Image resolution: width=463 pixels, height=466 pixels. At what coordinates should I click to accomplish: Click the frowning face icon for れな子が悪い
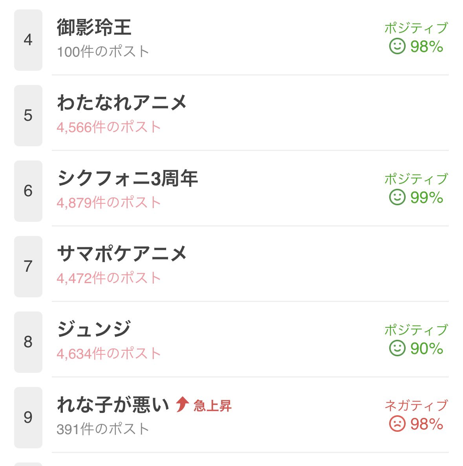(397, 424)
